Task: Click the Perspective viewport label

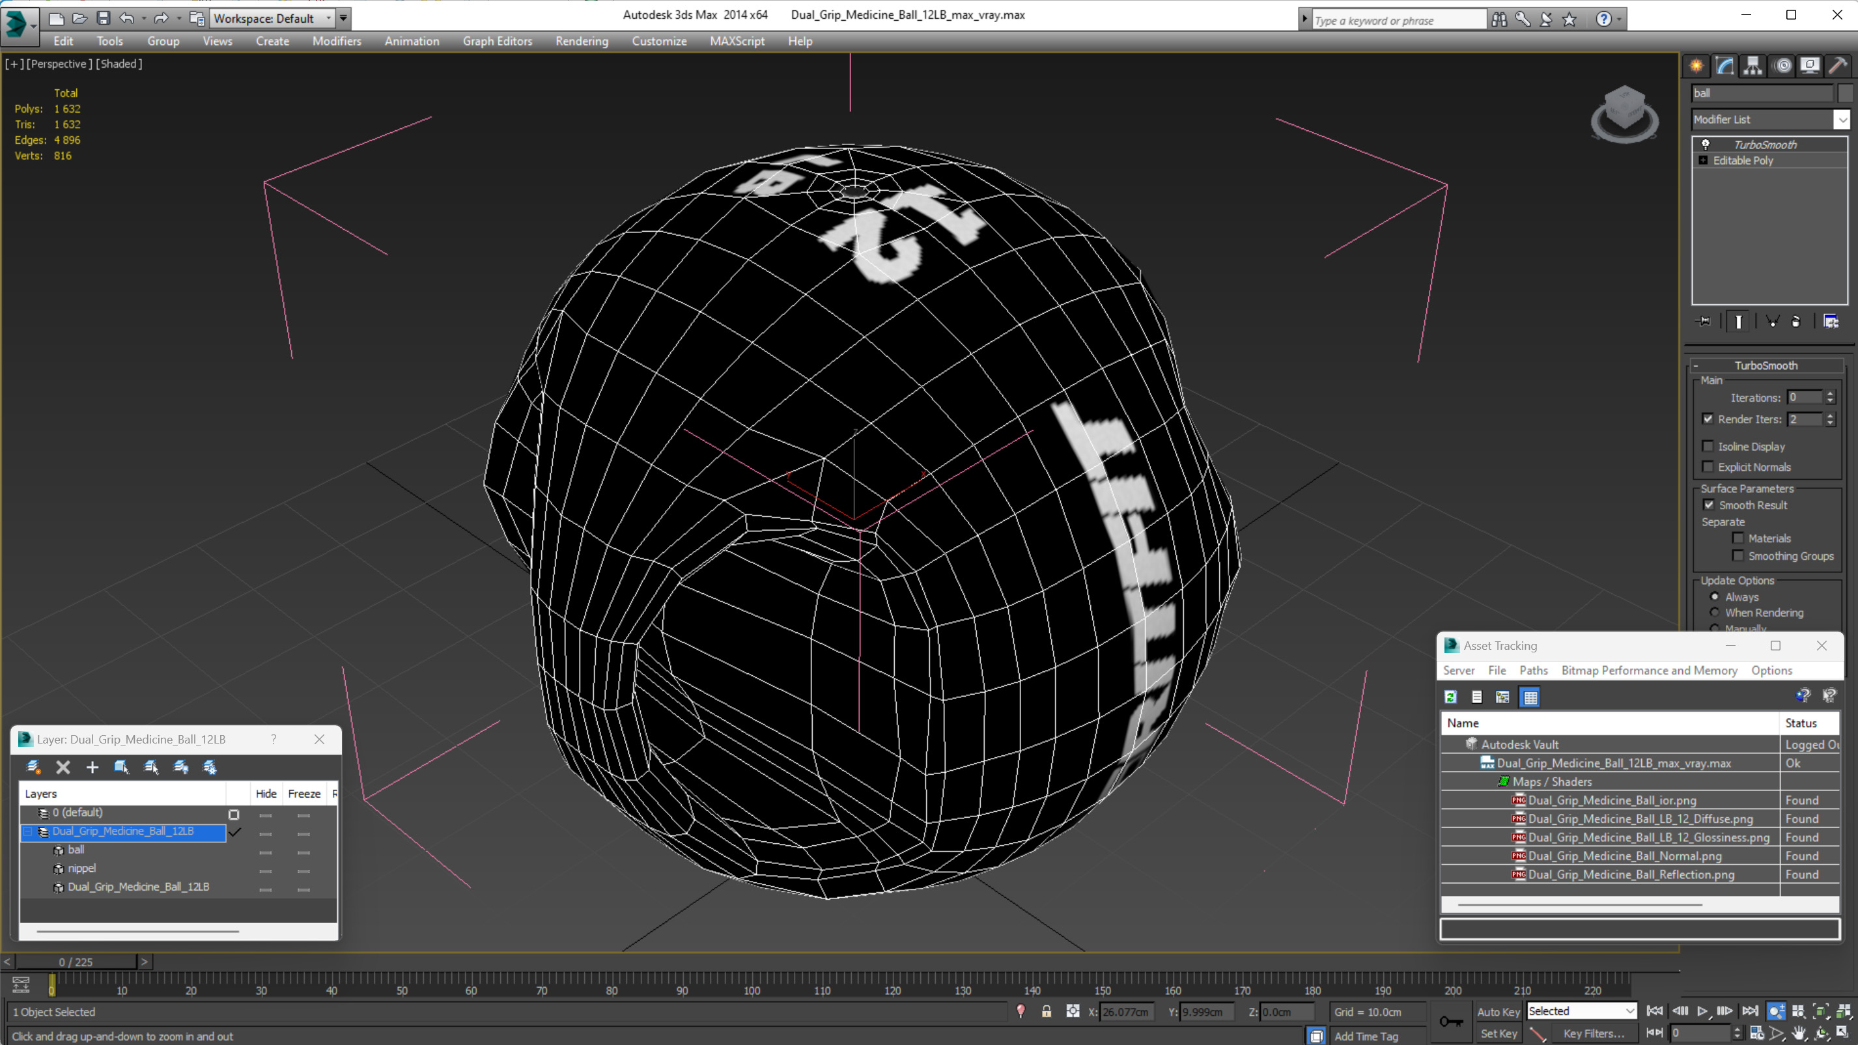Action: pyautogui.click(x=60, y=63)
